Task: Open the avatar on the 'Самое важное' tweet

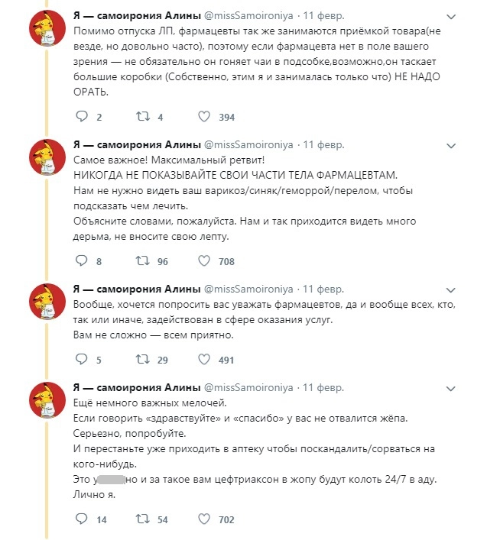Action: (x=47, y=160)
